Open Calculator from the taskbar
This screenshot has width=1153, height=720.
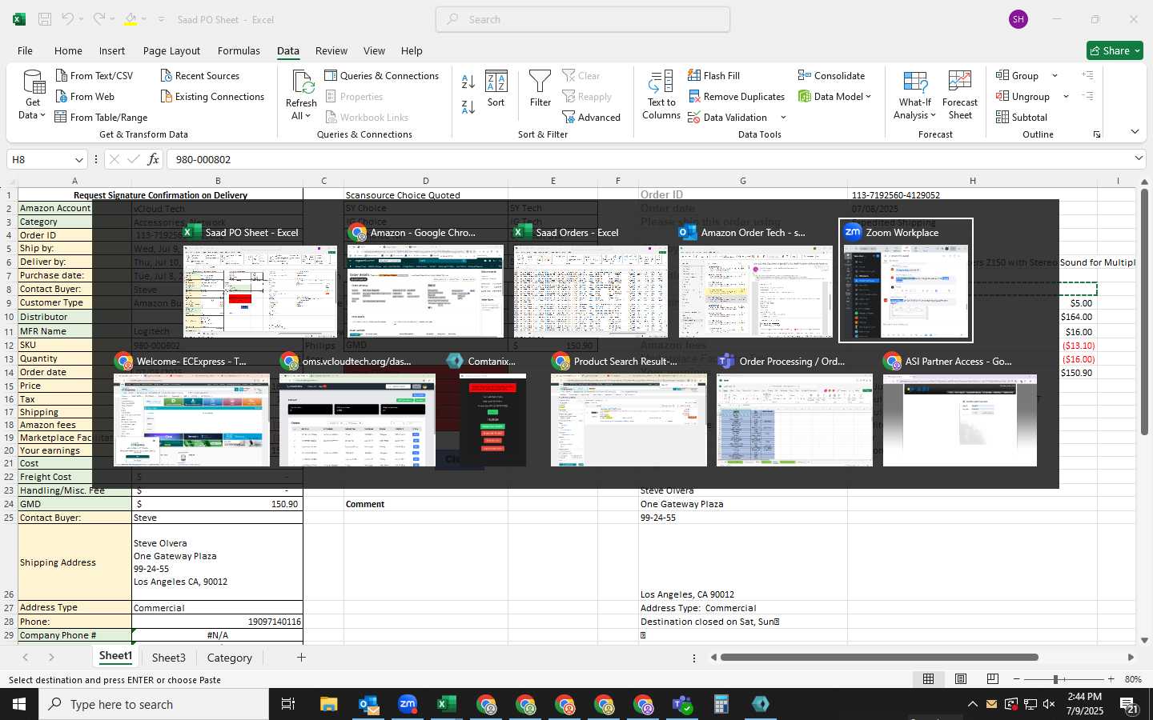(721, 704)
